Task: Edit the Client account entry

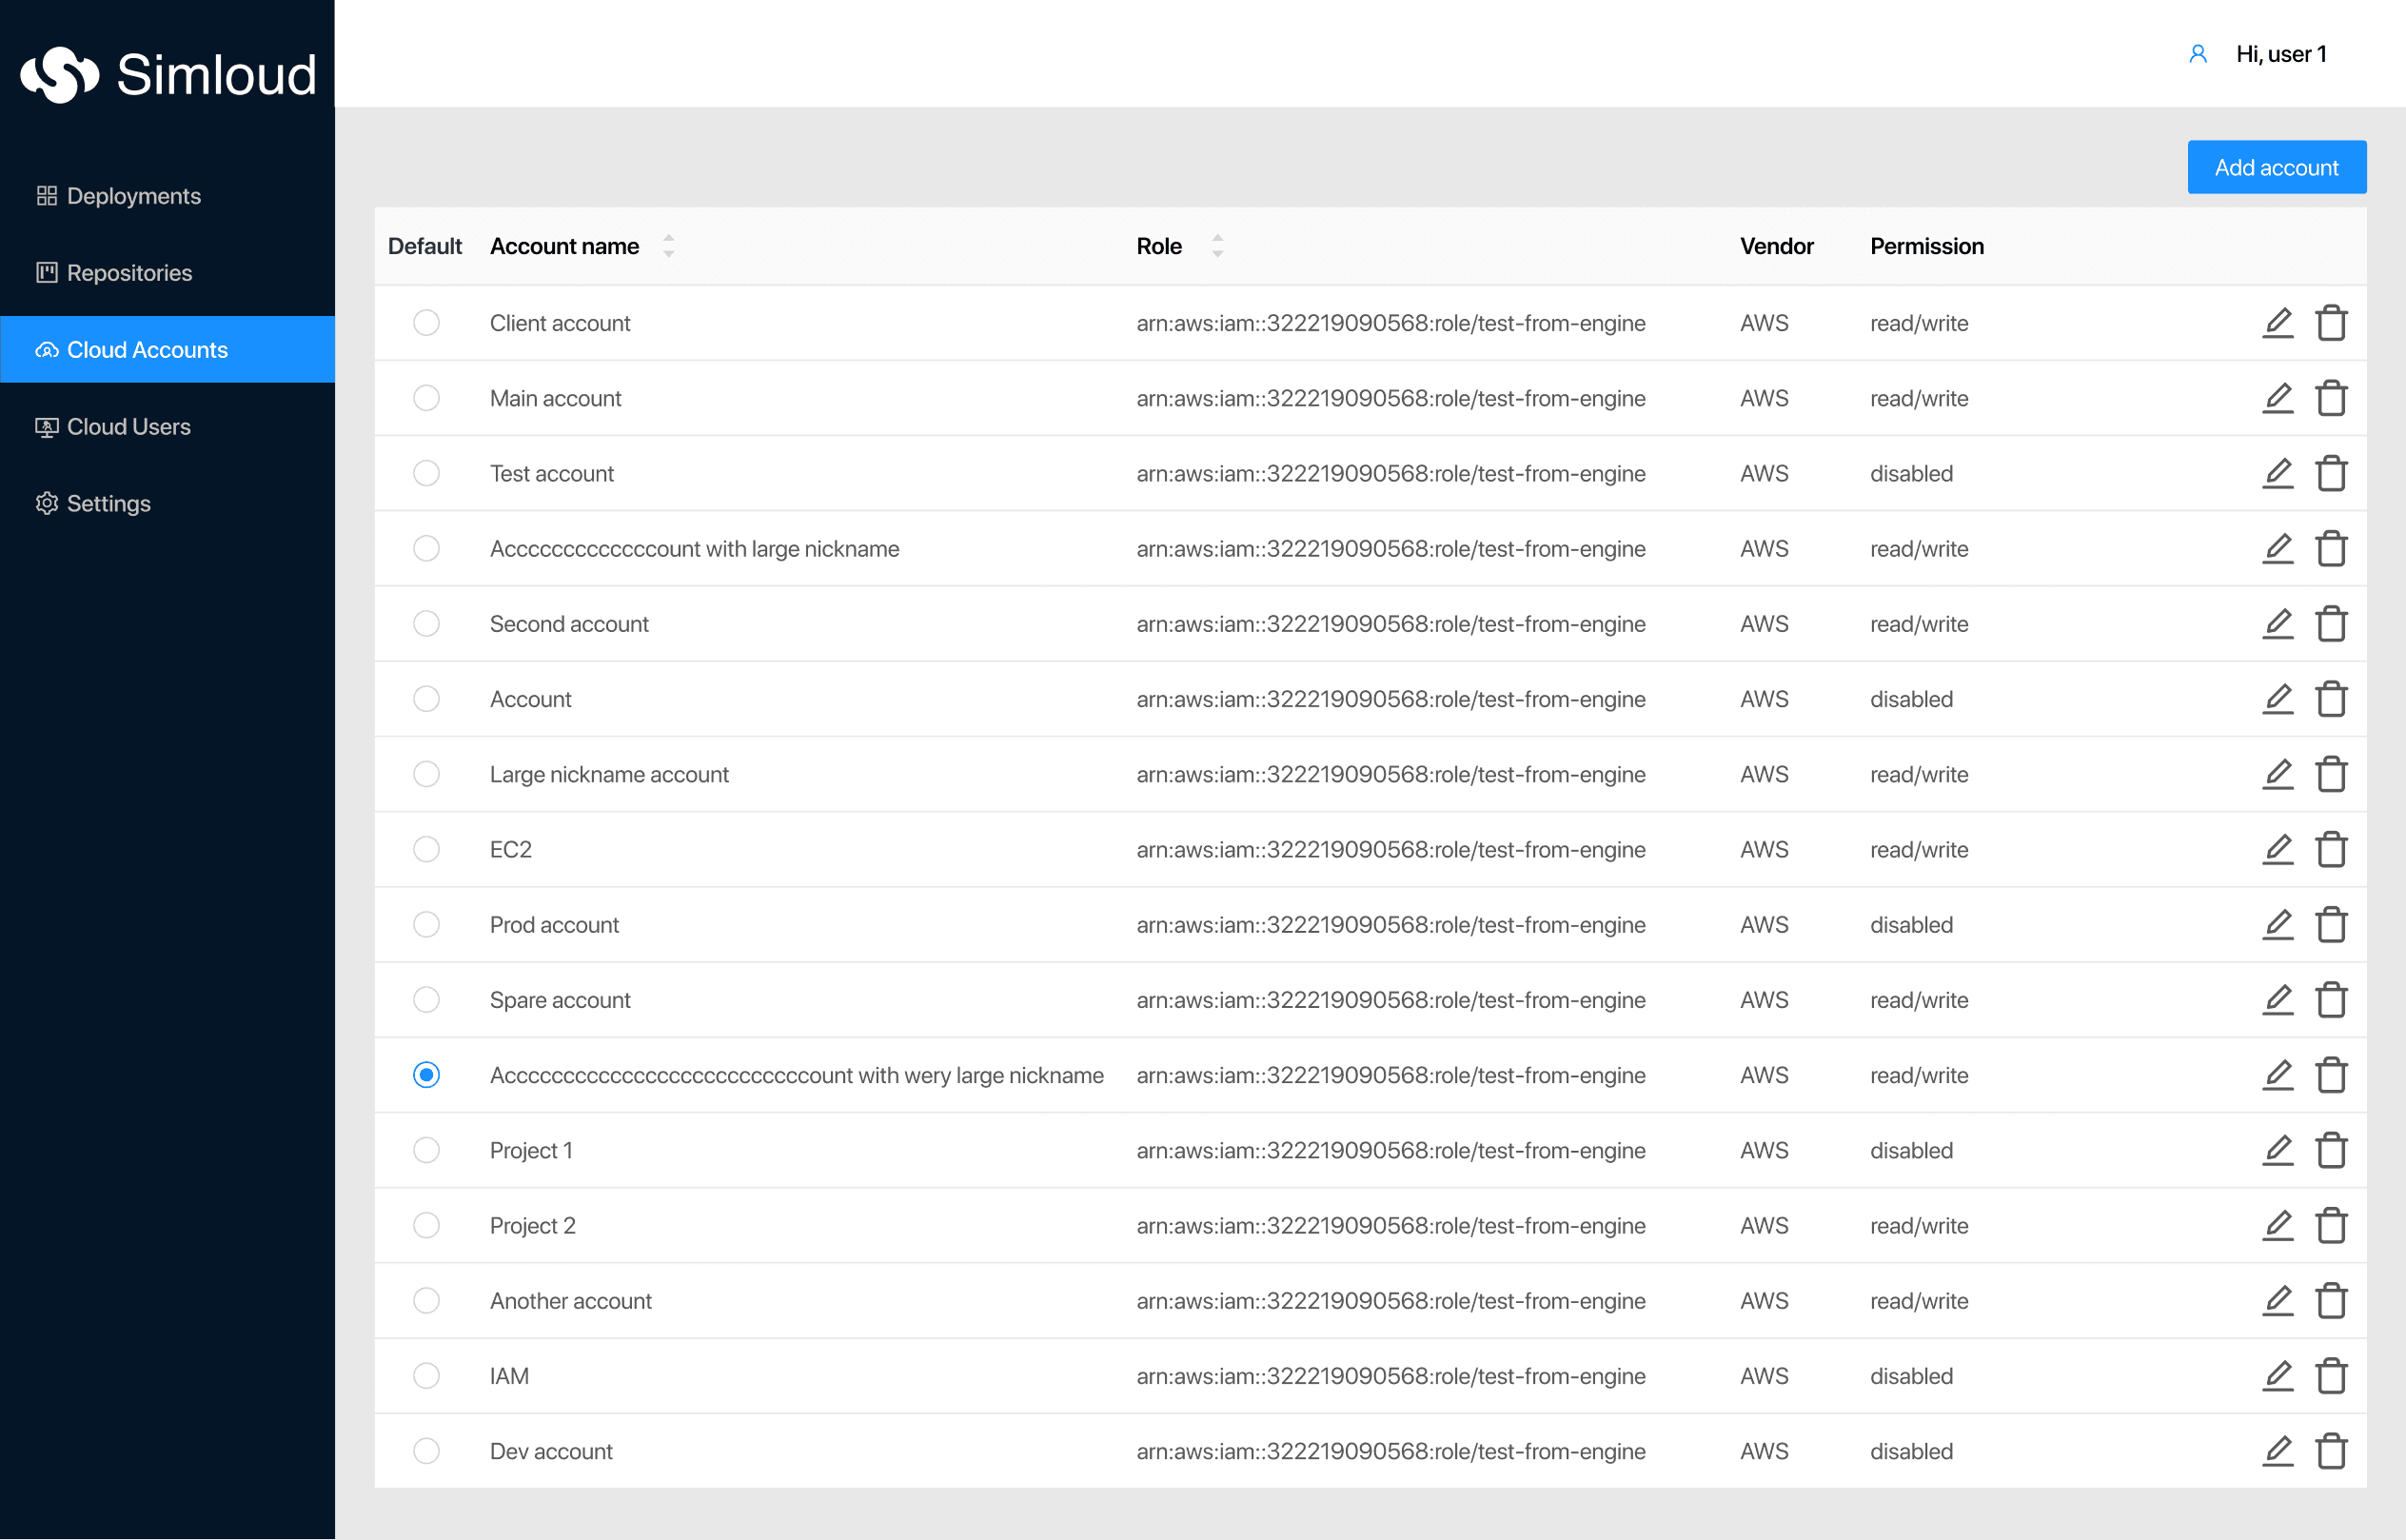Action: point(2277,323)
